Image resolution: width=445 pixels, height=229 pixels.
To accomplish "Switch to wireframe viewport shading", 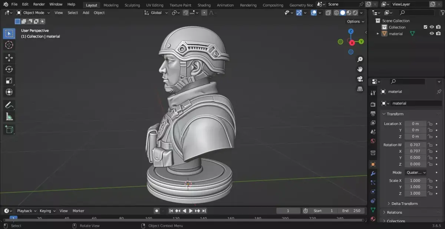I will pos(336,13).
